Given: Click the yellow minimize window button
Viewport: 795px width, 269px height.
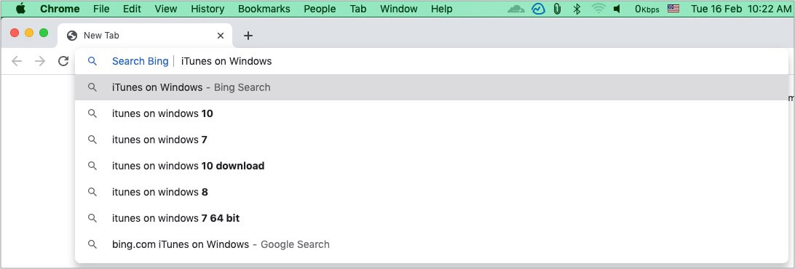Looking at the screenshot, I should tap(29, 33).
